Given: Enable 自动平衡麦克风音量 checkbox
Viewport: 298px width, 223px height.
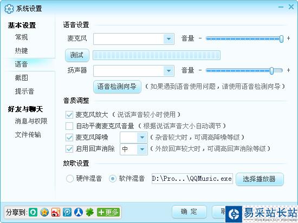Looking at the screenshot, I should (69, 126).
